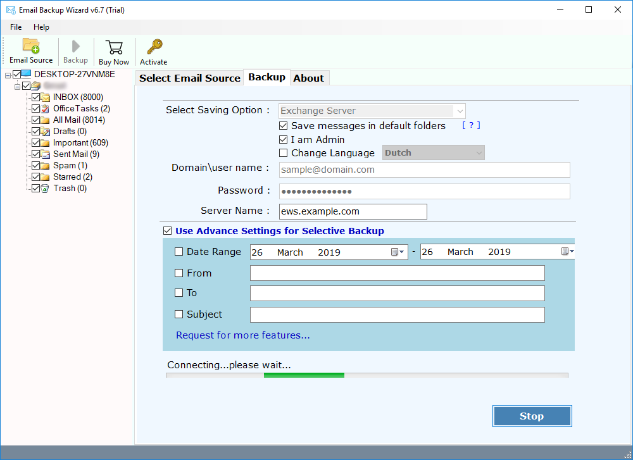Viewport: 633px width, 460px height.
Task: Uncheck the All Mail (8014) checkbox
Action: tap(35, 120)
